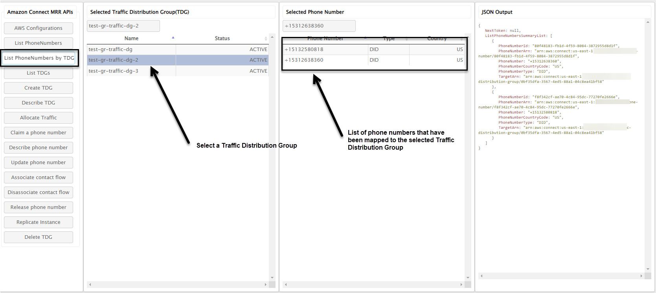Sort phone table by Phone Number

325,38
